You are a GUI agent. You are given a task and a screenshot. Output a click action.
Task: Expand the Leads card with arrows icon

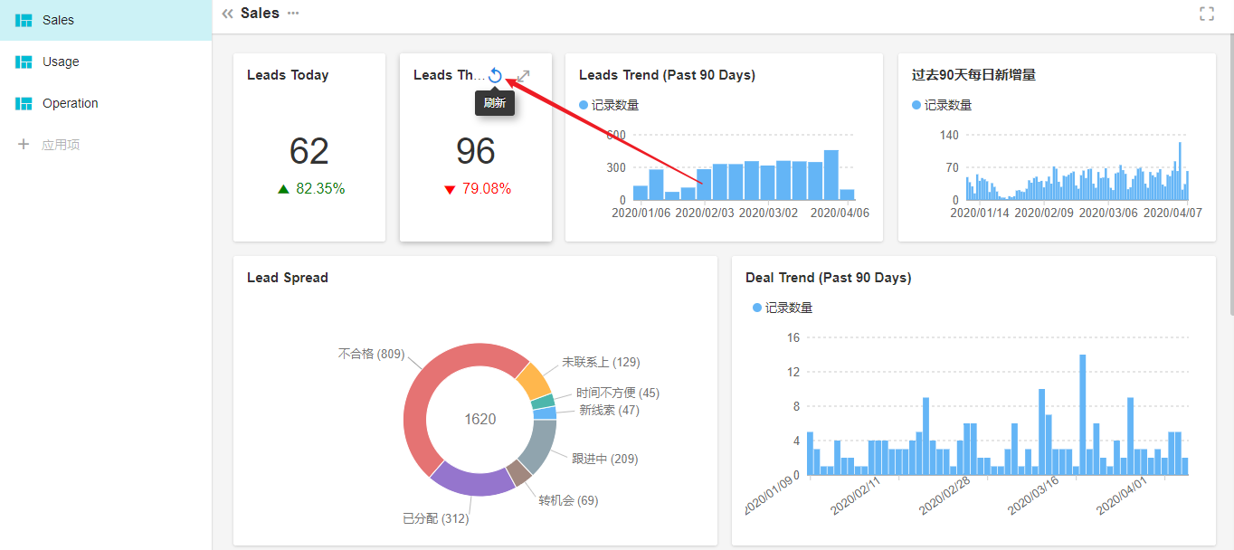(x=523, y=77)
